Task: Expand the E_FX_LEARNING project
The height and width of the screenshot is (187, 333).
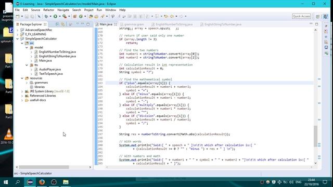Action: coord(17,34)
